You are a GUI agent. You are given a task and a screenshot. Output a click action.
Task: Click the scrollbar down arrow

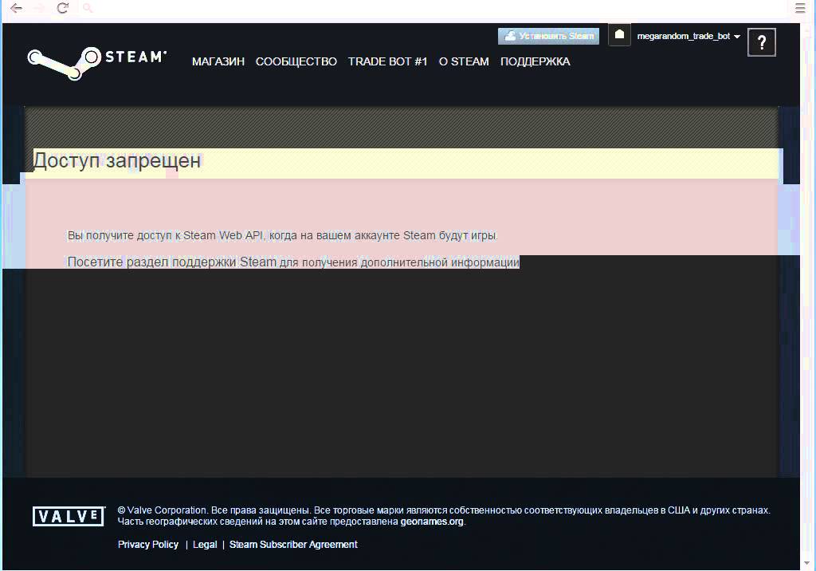click(x=807, y=563)
